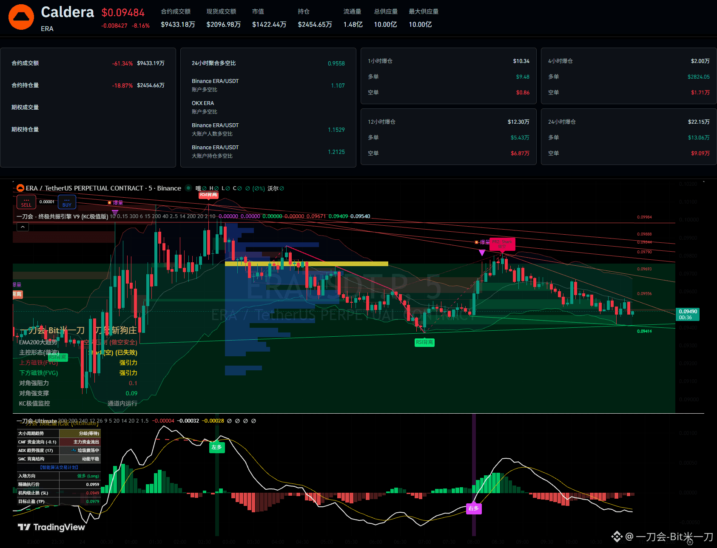Click the 机构级止损 (SL) value 0.0949

point(93,493)
